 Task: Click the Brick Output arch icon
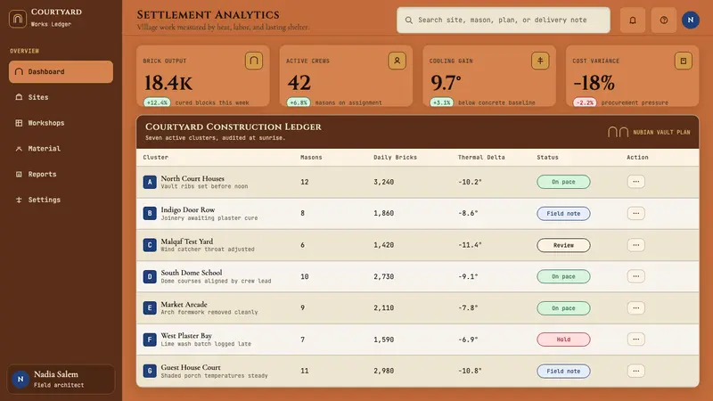click(x=254, y=61)
